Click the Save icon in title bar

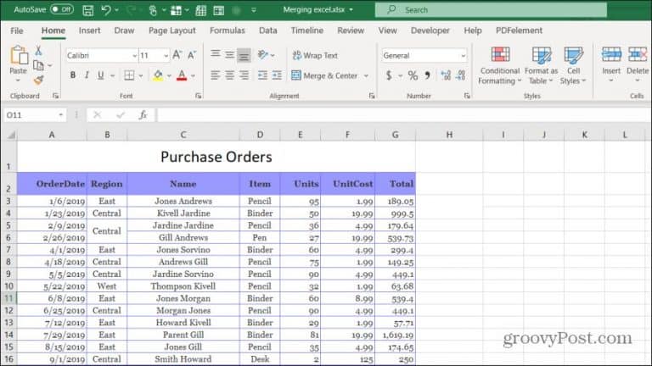pyautogui.click(x=87, y=10)
